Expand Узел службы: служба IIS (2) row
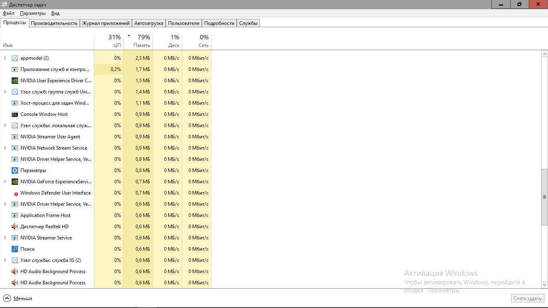548x308 pixels. click(5, 260)
